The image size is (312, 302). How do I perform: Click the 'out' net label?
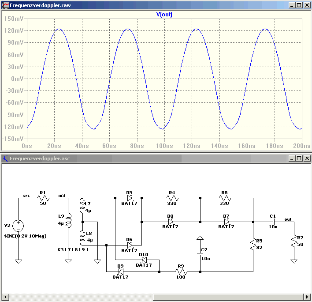pyautogui.click(x=288, y=219)
